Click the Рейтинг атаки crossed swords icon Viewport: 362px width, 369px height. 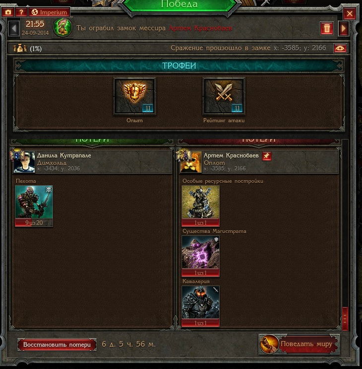coord(224,96)
